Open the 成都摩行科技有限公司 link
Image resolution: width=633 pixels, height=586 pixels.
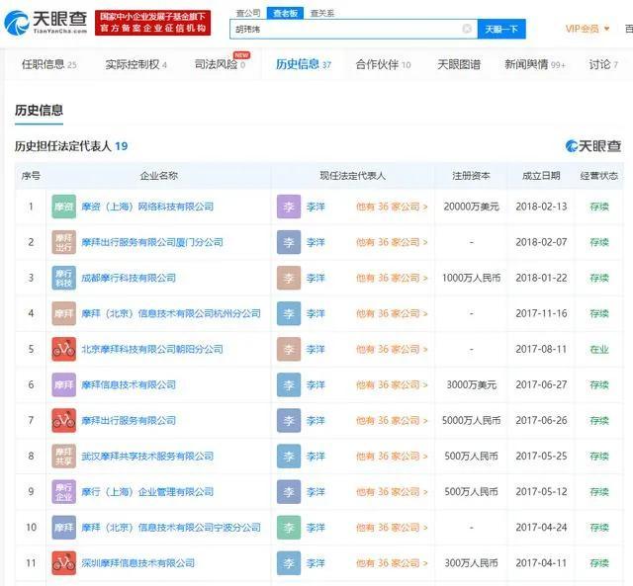point(128,278)
